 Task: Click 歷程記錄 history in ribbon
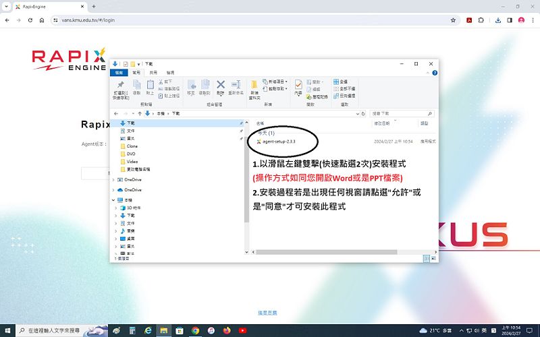pyautogui.click(x=317, y=97)
